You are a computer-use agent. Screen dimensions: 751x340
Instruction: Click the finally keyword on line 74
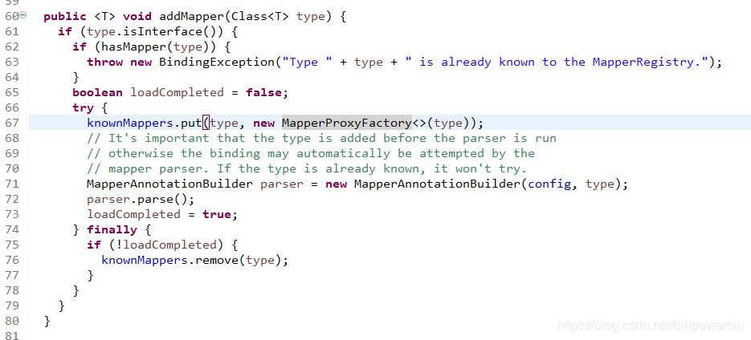[112, 230]
